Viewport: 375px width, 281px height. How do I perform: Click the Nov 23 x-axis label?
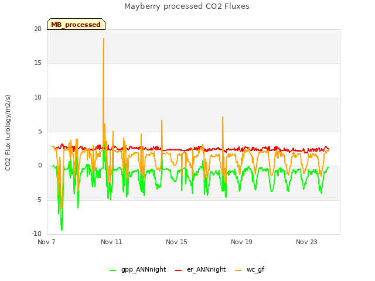pyautogui.click(x=306, y=242)
